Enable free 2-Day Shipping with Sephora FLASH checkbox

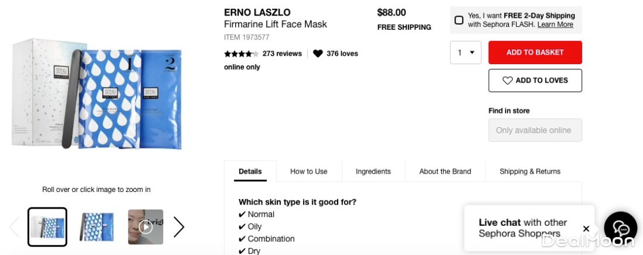point(459,20)
